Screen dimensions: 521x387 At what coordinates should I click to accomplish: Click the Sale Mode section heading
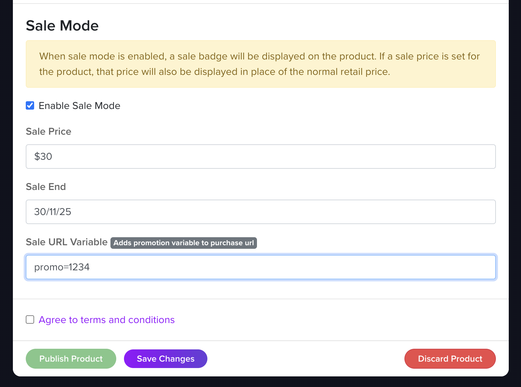62,26
